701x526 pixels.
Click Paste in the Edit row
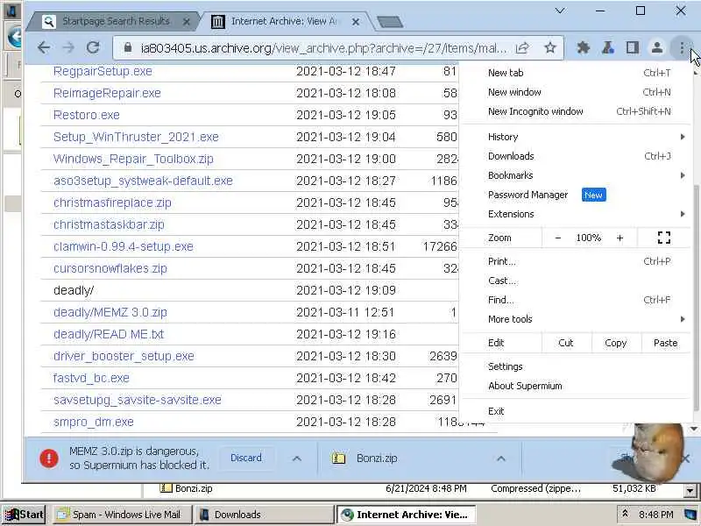pyautogui.click(x=665, y=343)
